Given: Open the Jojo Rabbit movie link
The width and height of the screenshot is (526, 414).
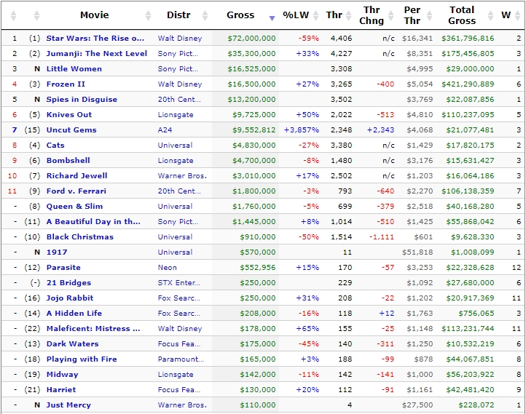Looking at the screenshot, I should pyautogui.click(x=70, y=298).
